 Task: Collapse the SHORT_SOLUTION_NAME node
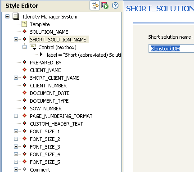[x=16, y=39]
